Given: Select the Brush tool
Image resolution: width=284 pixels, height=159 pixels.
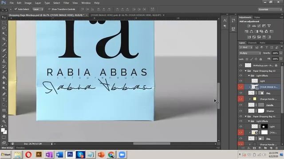Looking at the screenshot, I should [x=4, y=56].
